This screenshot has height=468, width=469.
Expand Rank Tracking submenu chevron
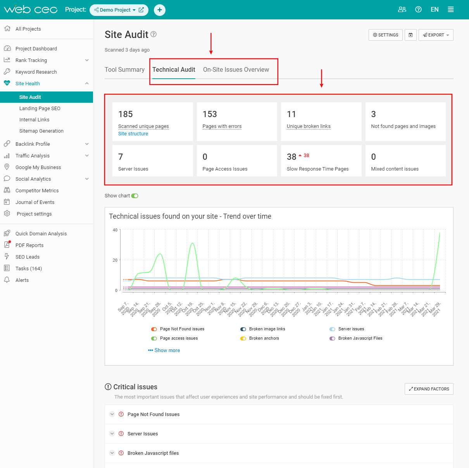click(87, 60)
